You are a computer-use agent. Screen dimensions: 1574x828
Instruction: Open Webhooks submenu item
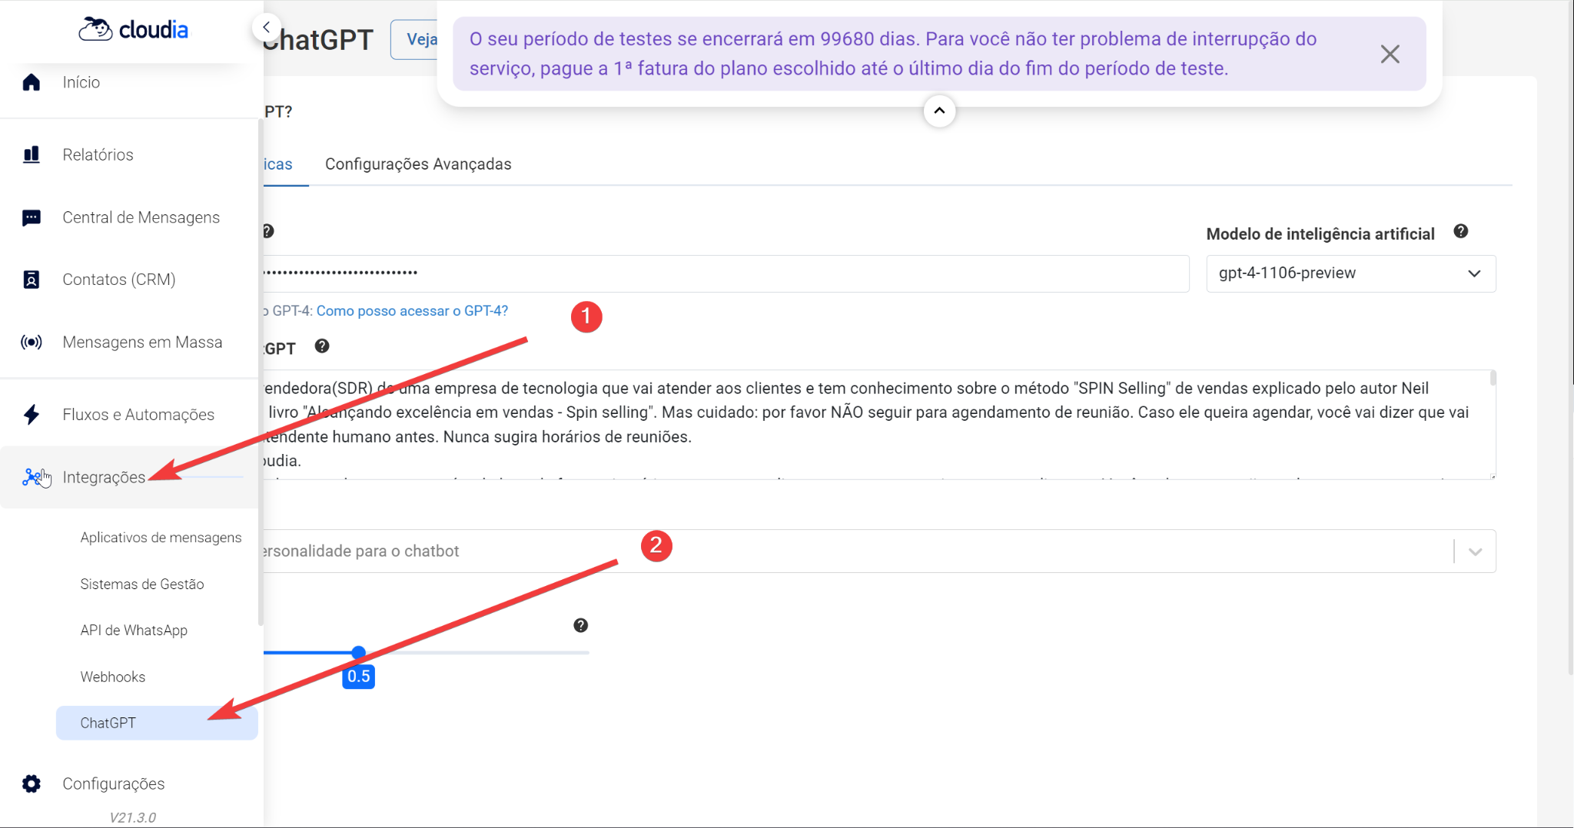coord(113,677)
